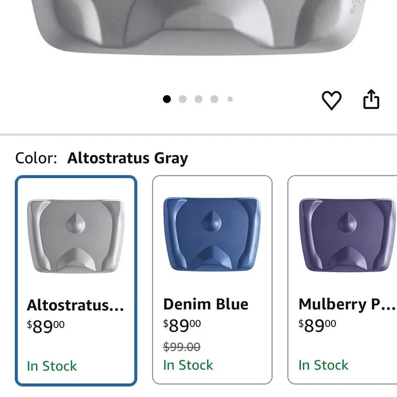
Task: Open the share icon
Action: (x=371, y=100)
